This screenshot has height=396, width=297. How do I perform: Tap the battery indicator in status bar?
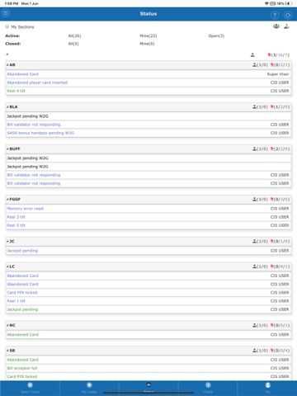click(x=289, y=3)
